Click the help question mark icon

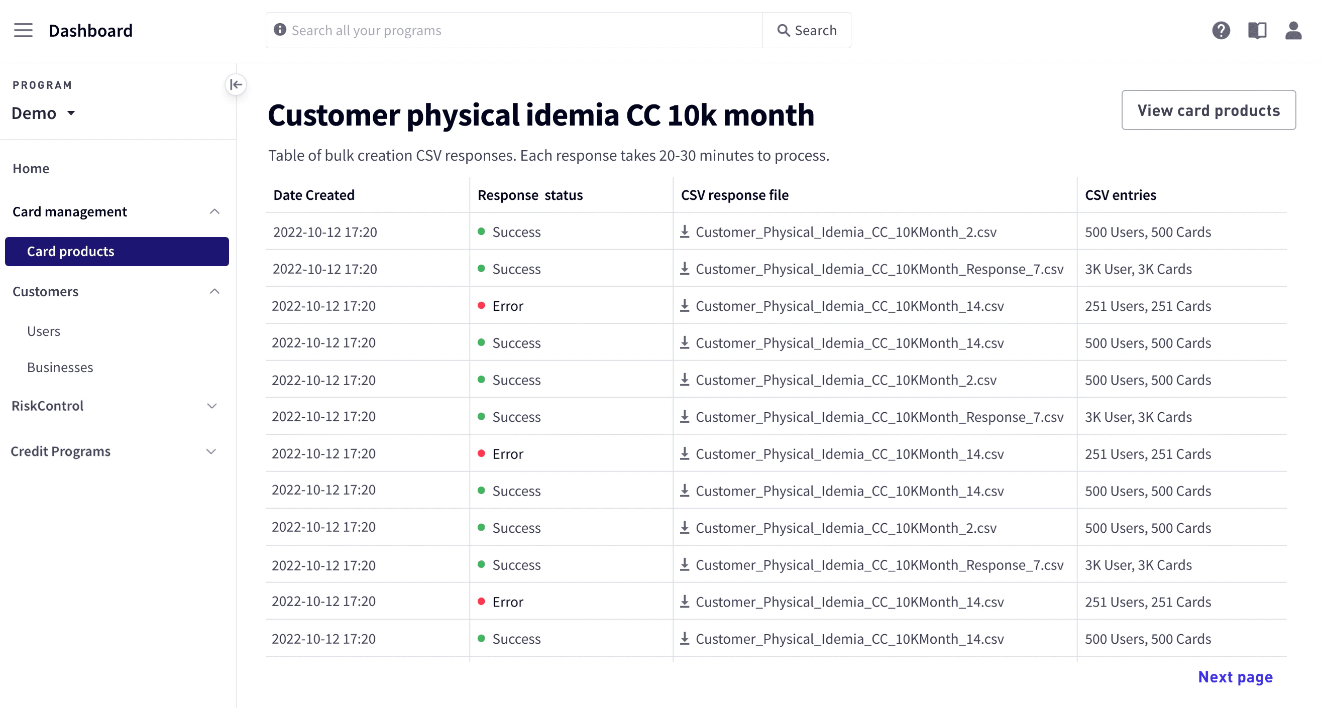coord(1221,30)
